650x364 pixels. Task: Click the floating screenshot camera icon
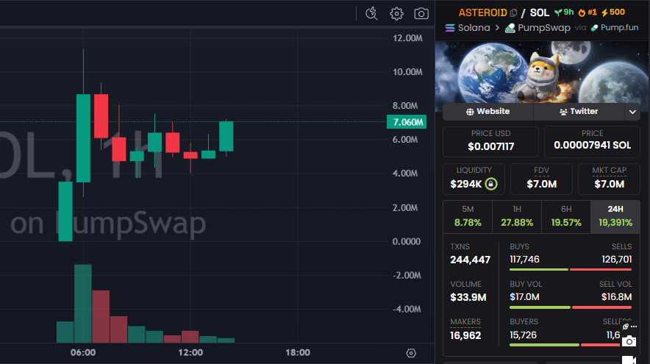click(629, 341)
